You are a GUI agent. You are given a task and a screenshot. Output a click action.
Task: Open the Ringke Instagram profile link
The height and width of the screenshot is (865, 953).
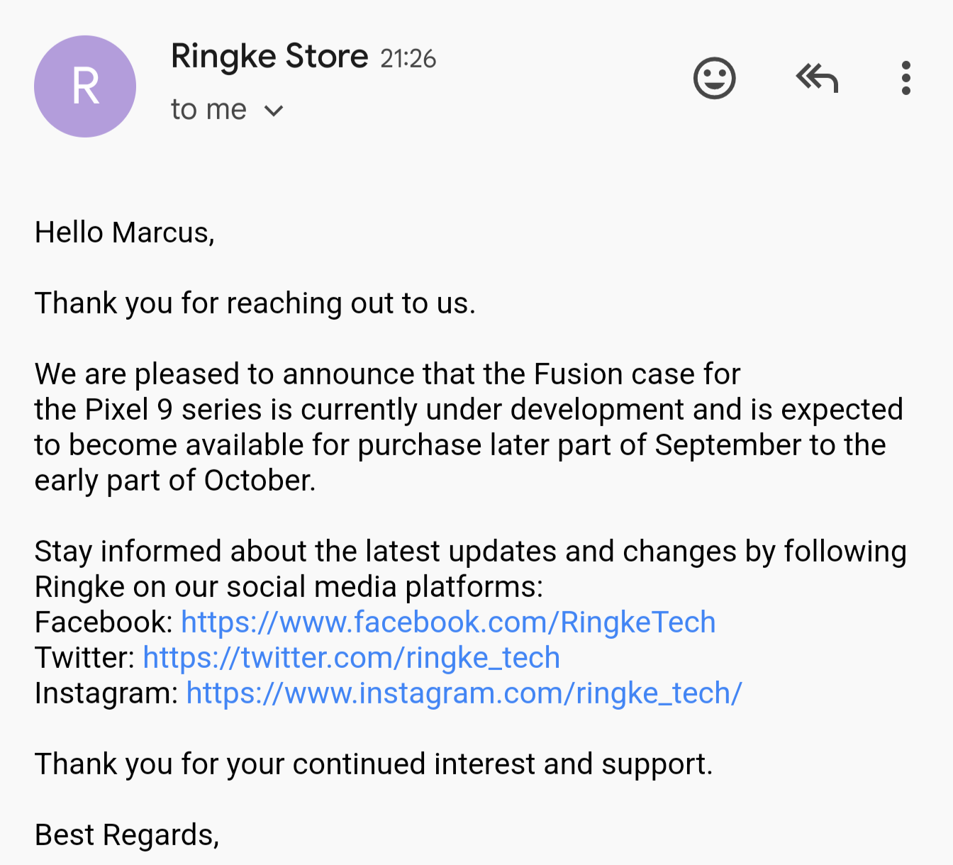[x=464, y=693]
